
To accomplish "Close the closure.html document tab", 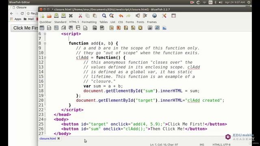I will tap(58, 139).
